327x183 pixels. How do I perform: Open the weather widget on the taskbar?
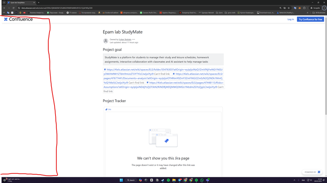coord(12,180)
